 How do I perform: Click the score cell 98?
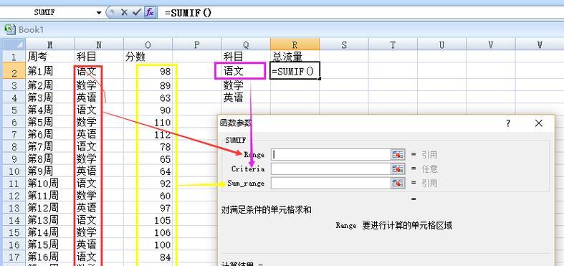[148, 71]
